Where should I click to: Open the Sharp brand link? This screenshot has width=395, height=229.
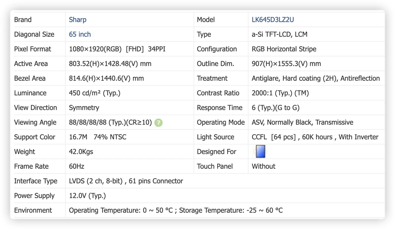point(78,20)
